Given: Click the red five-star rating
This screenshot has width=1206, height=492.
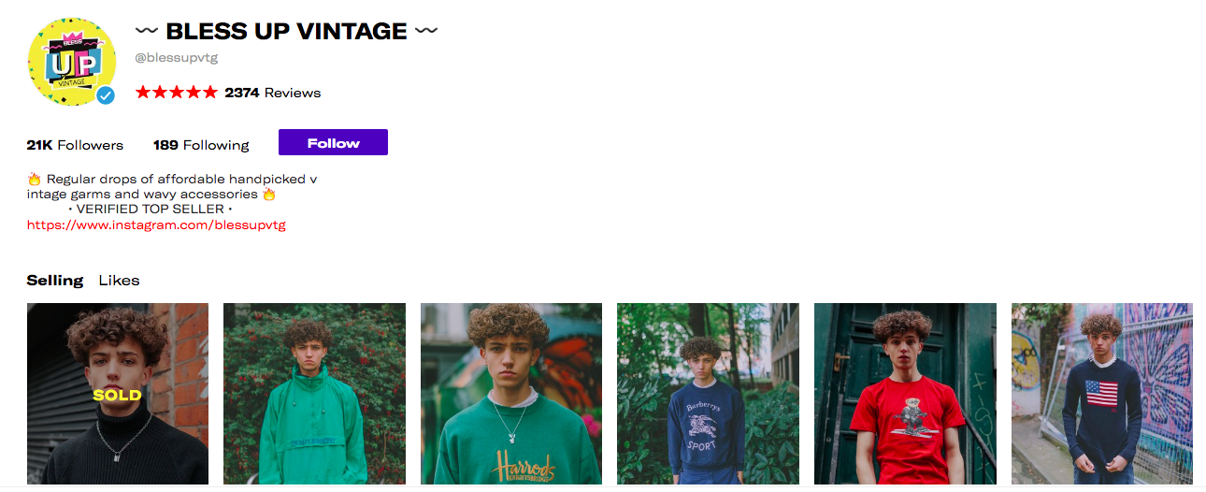Looking at the screenshot, I should (177, 93).
